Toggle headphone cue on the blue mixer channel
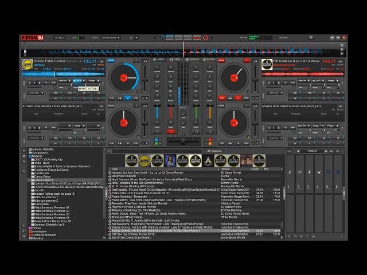 157,132
